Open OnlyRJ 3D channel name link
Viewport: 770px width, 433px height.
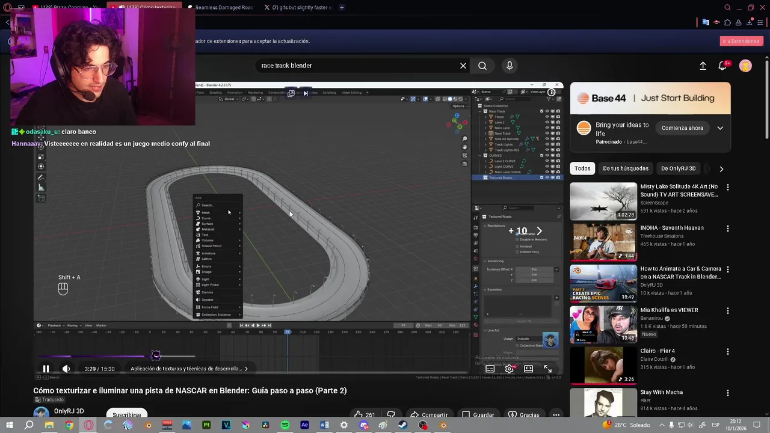69,411
